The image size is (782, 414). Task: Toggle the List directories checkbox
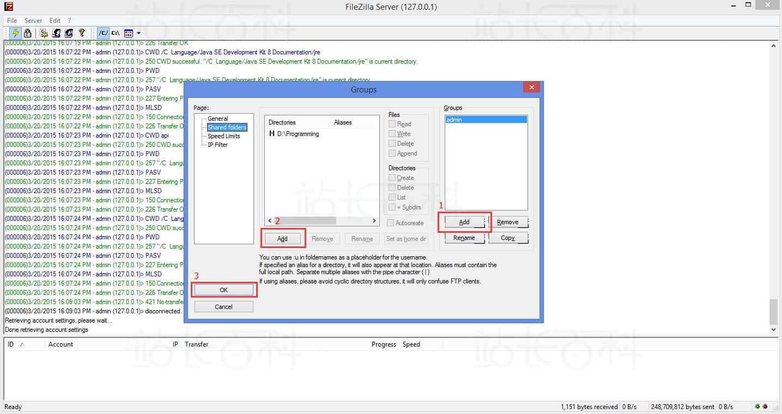[x=392, y=197]
